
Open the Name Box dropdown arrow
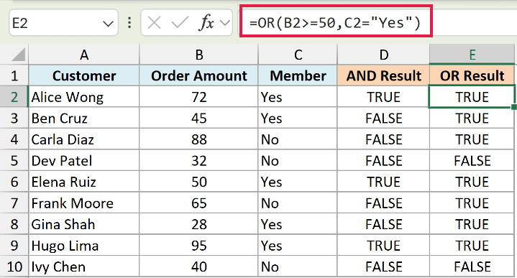tap(108, 24)
